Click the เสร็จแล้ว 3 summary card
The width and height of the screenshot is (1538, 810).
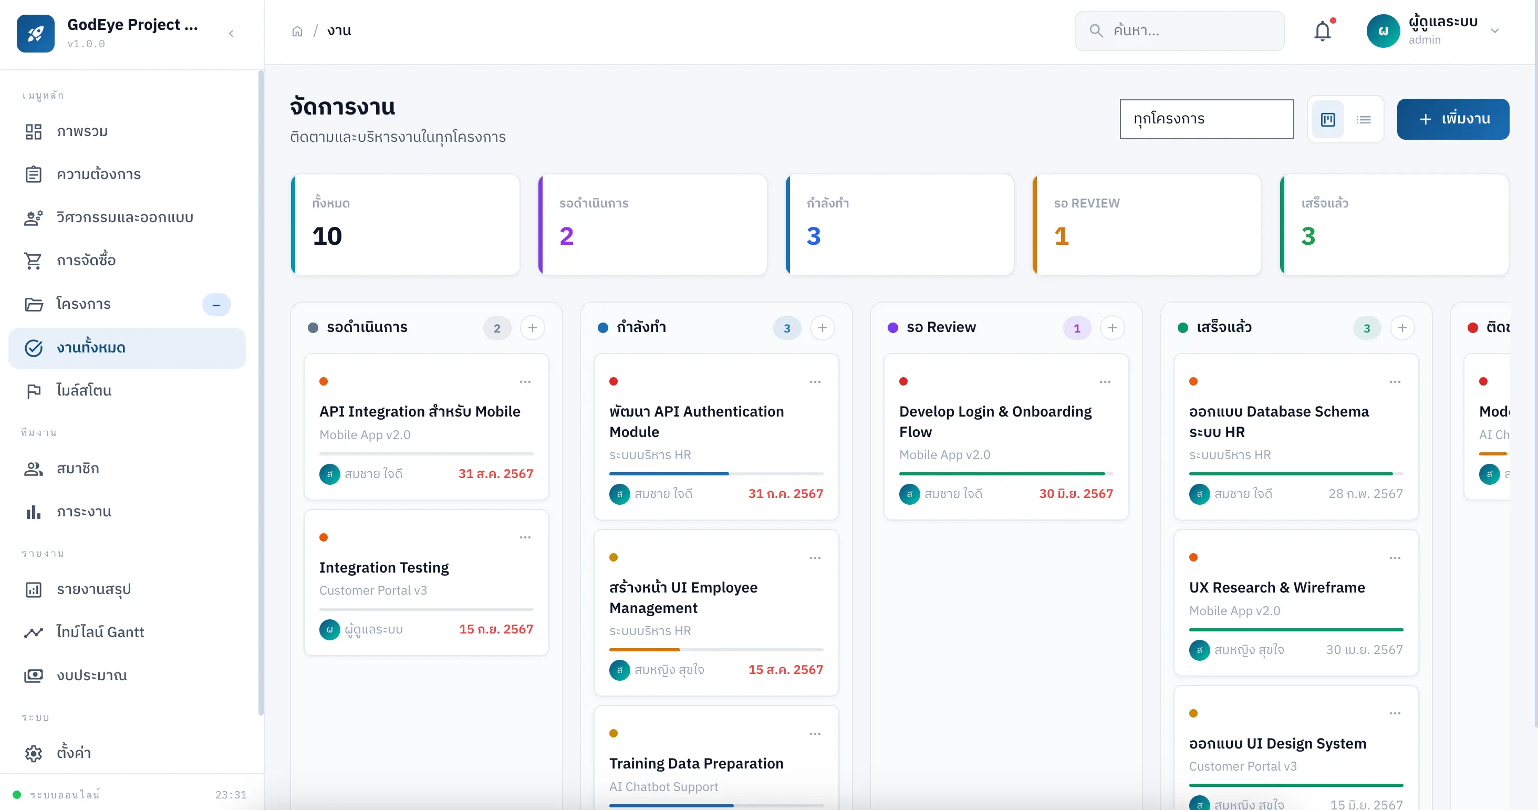[1395, 224]
